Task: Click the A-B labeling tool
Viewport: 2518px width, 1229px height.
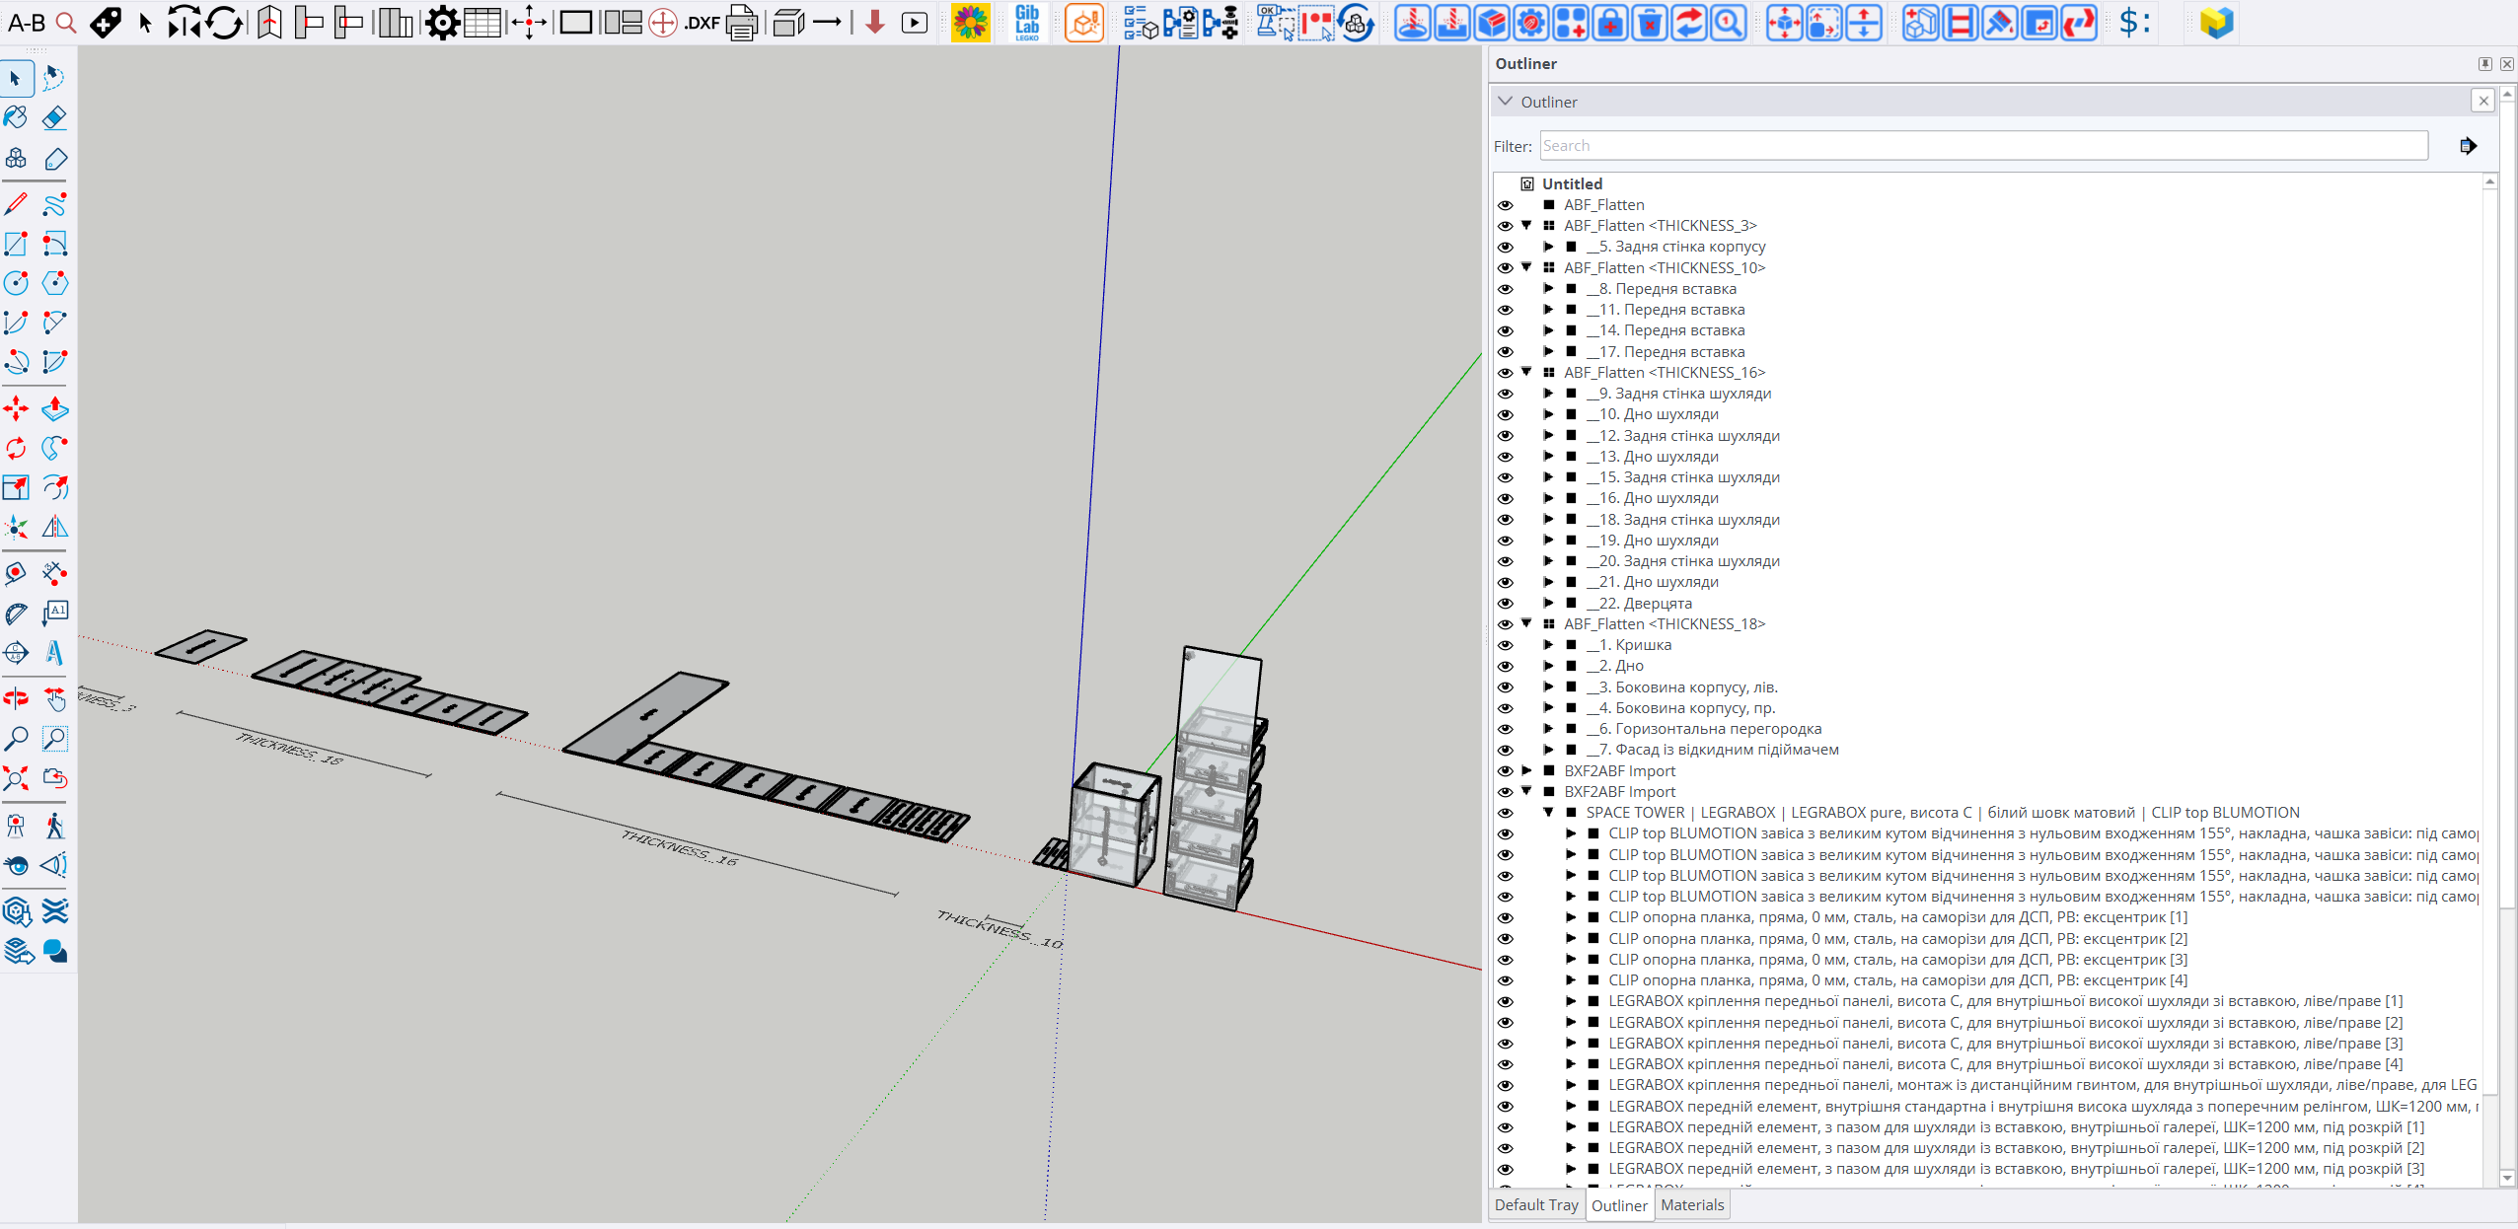Action: pos(27,22)
